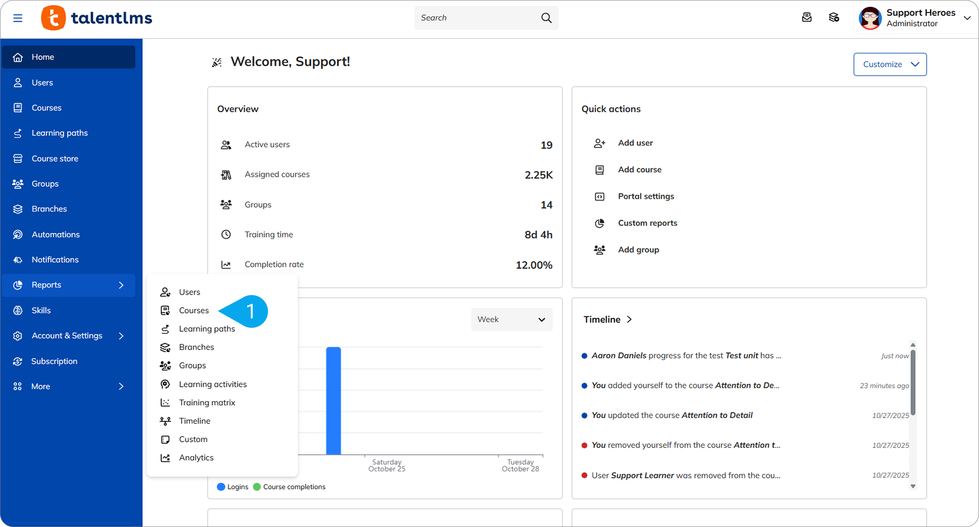Viewport: 979px width, 527px height.
Task: Click the TalentLMS logo
Action: pos(97,18)
